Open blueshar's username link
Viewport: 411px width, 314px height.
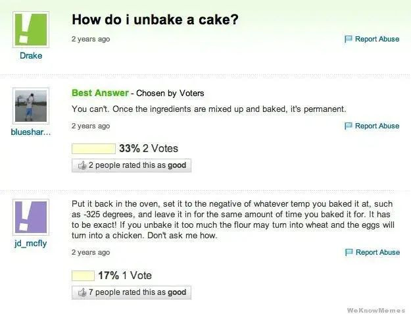(x=30, y=132)
